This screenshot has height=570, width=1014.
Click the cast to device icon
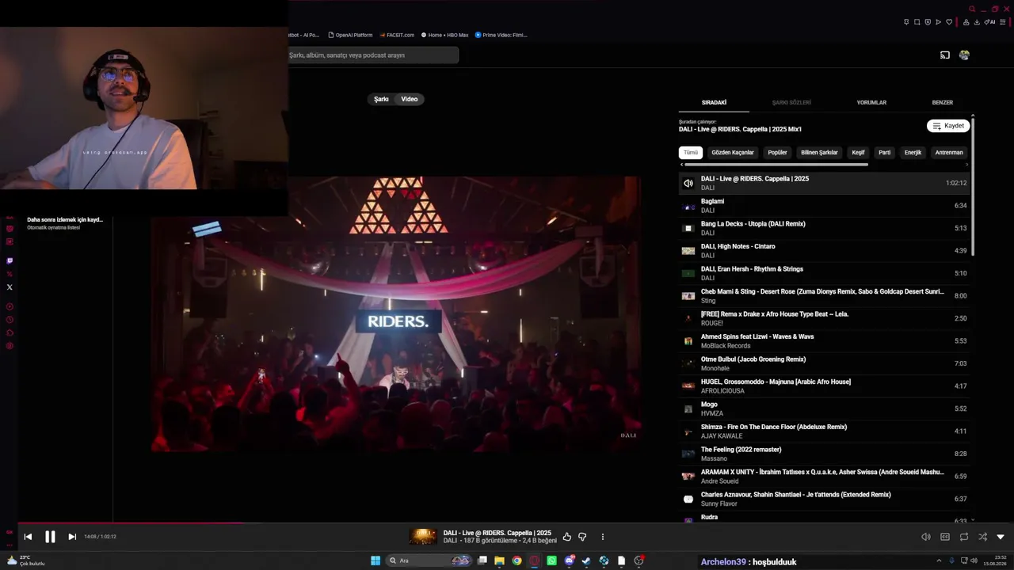[945, 55]
